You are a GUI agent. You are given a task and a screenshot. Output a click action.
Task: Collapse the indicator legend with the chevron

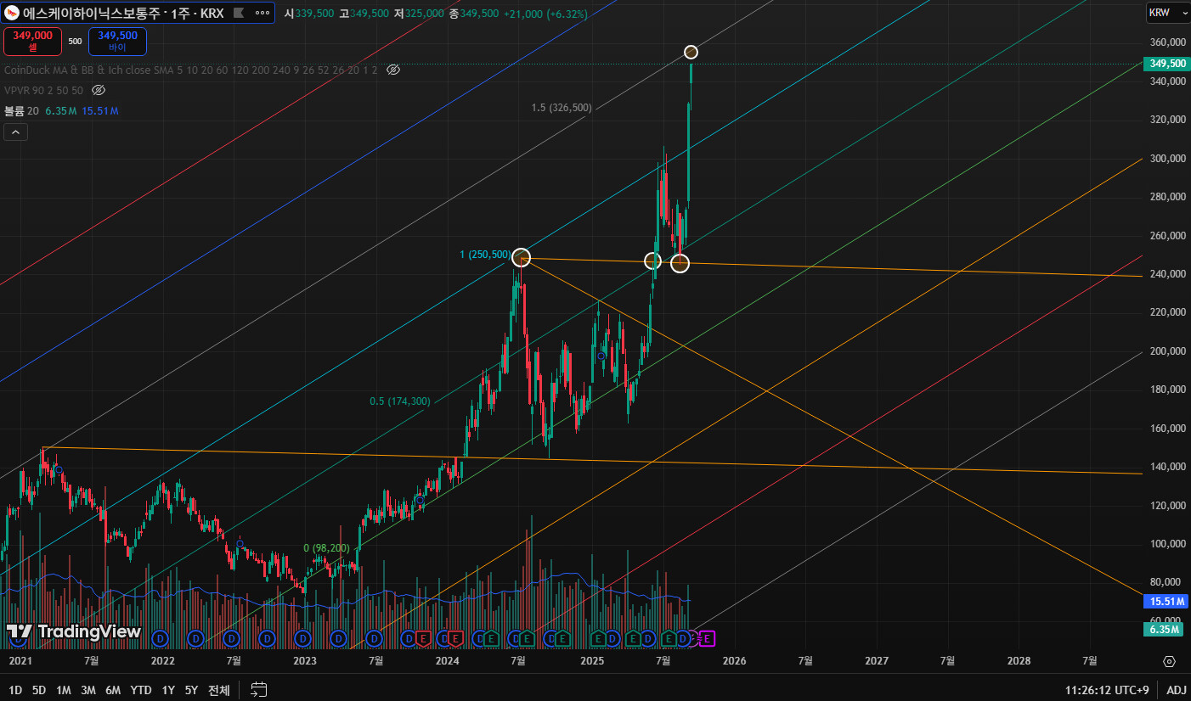coord(15,132)
